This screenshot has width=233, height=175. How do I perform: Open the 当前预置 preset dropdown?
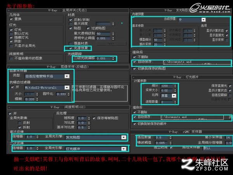click(x=203, y=20)
